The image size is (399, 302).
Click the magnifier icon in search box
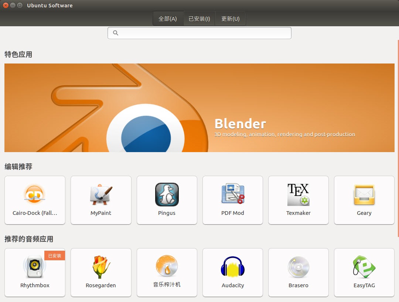[x=116, y=33]
